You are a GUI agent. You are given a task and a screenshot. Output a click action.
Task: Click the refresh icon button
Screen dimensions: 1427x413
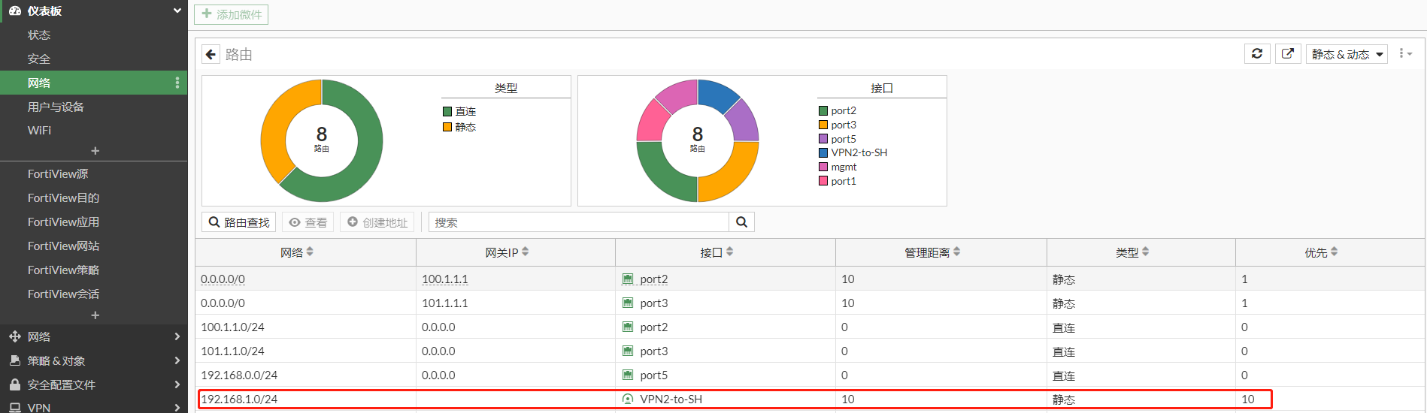pos(1256,54)
